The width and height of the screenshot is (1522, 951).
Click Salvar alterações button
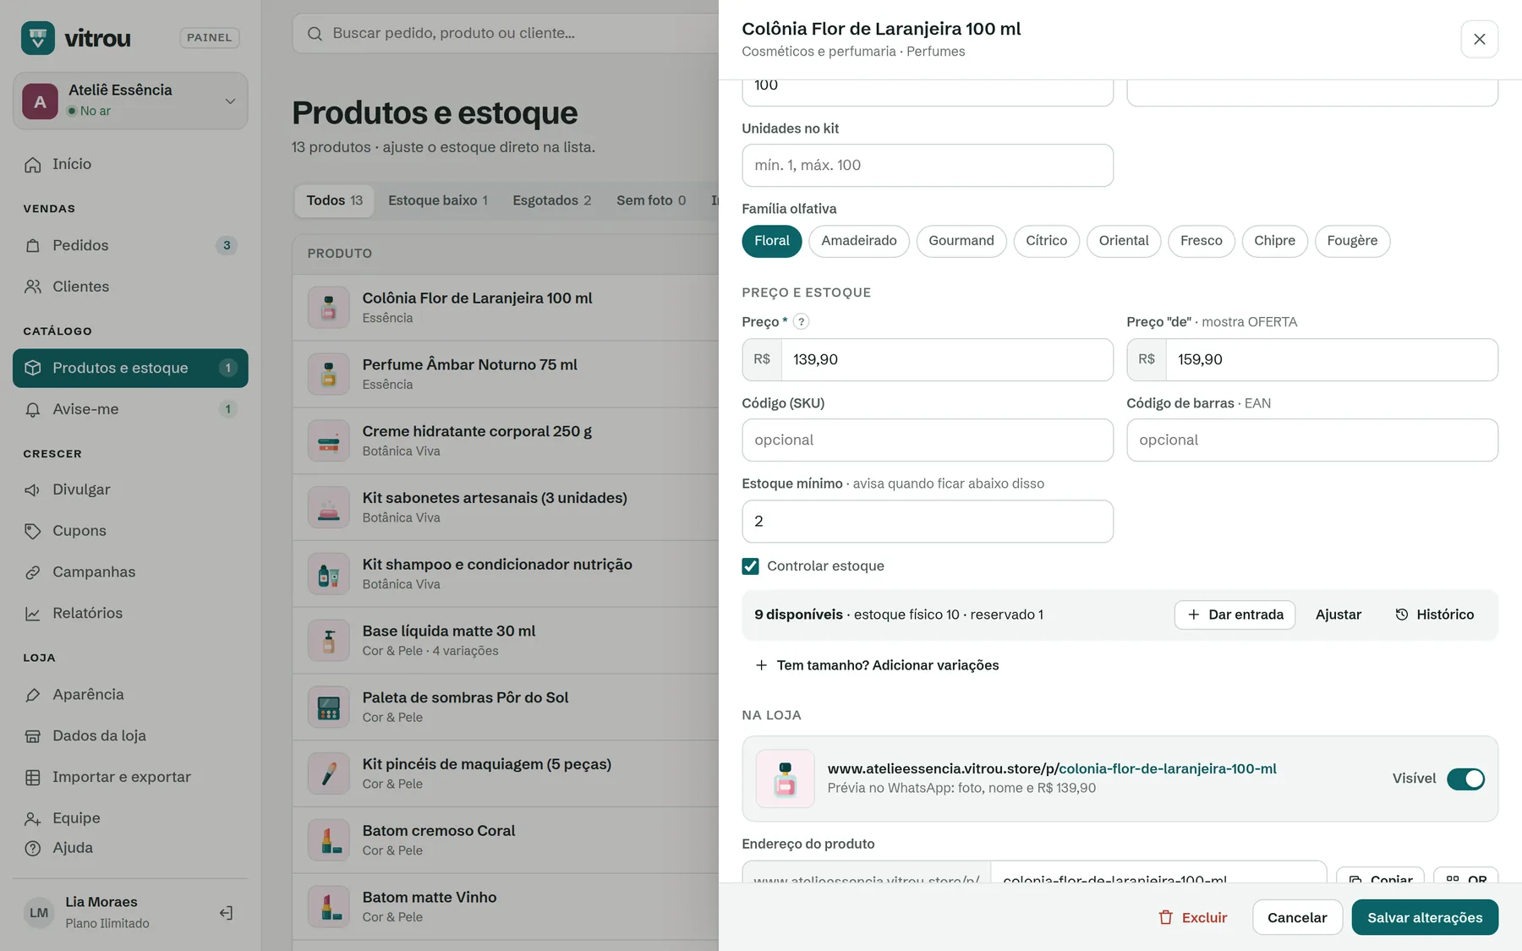1425,917
